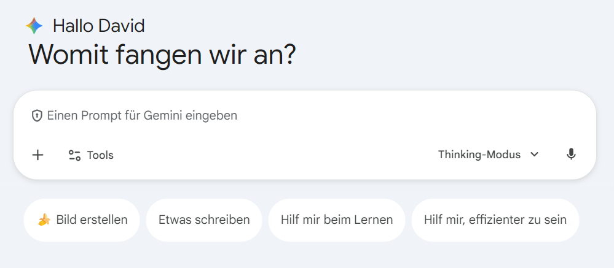
Task: Choose the "Etwas schreiben" suggestion
Action: coord(204,220)
